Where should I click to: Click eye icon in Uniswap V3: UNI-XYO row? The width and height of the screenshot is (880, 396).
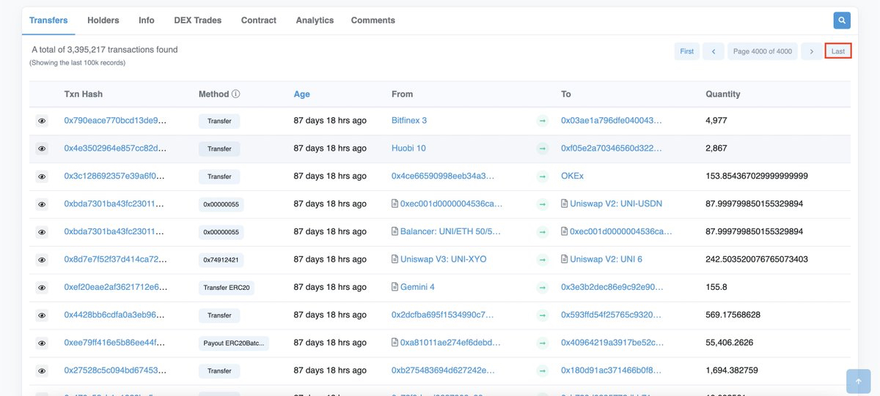[42, 260]
